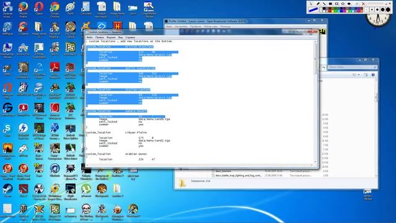Toggle preview pane icon in Explorer
The width and height of the screenshot is (396, 223).
366,75
